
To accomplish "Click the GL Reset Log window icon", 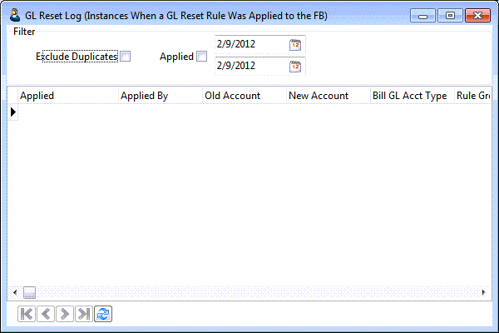I will tap(15, 15).
